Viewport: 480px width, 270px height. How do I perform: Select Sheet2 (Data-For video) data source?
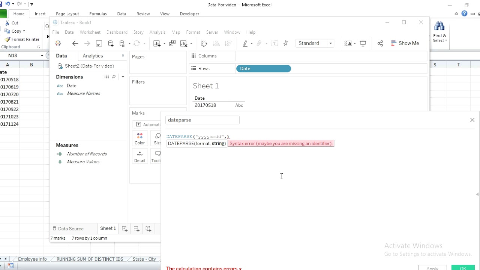(89, 66)
